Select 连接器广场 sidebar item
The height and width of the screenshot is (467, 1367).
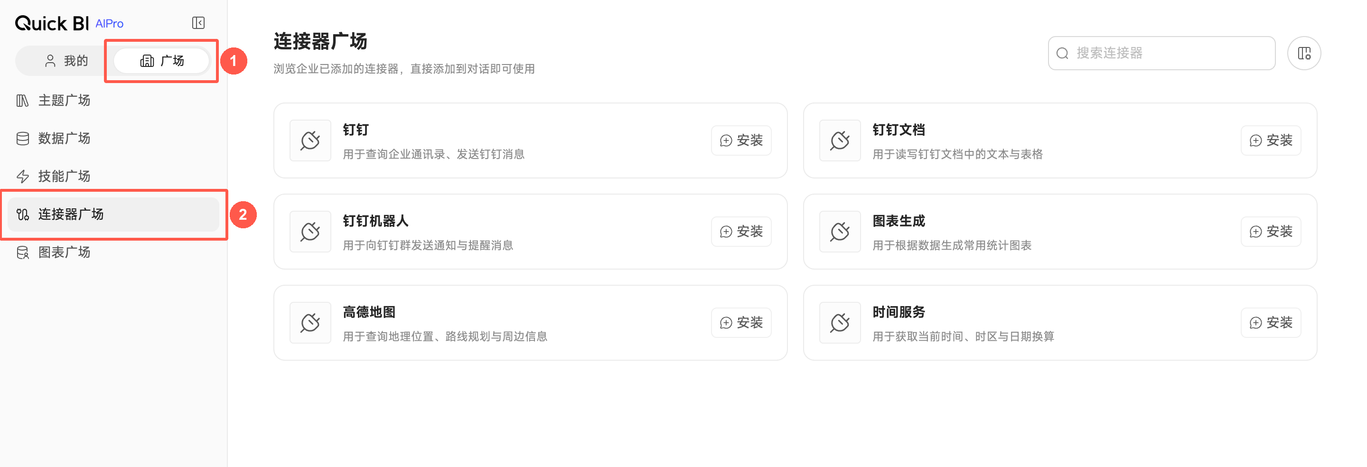click(113, 215)
